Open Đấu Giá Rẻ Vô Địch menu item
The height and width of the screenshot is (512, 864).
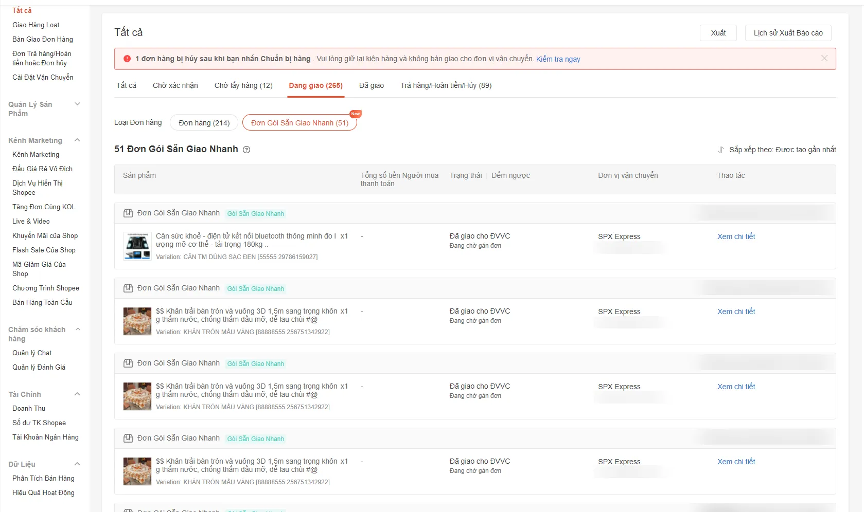click(x=42, y=169)
